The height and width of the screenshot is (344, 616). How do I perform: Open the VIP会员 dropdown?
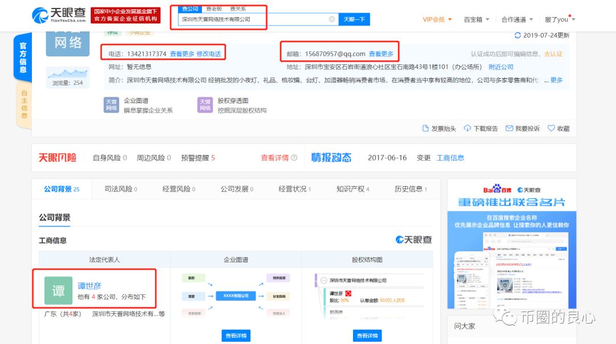(x=437, y=19)
